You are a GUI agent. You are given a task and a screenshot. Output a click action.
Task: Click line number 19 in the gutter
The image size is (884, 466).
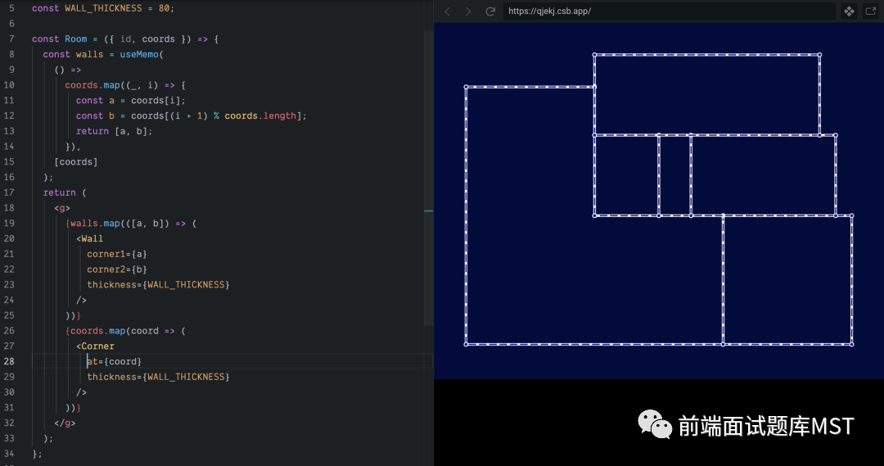[9, 223]
